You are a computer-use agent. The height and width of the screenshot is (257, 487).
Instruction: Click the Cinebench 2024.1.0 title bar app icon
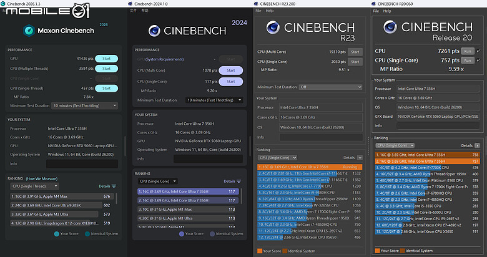(130, 4)
